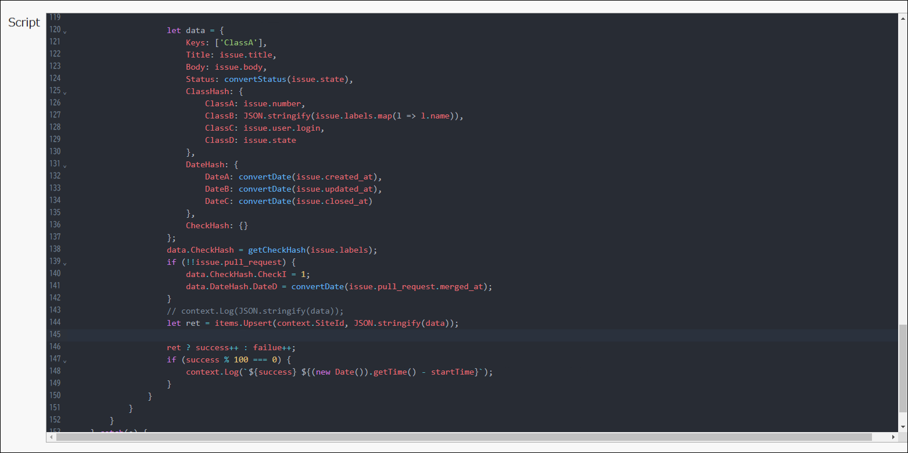Click the Script field label
The height and width of the screenshot is (453, 908).
[x=24, y=23]
